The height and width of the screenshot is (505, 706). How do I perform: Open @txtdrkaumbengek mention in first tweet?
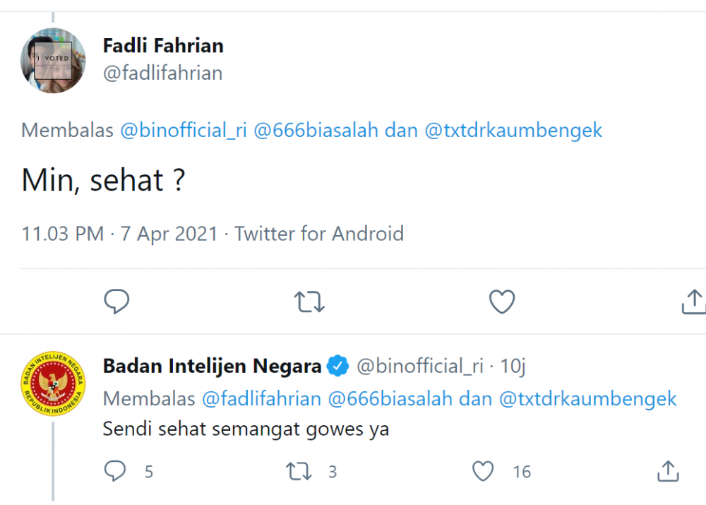(x=513, y=131)
